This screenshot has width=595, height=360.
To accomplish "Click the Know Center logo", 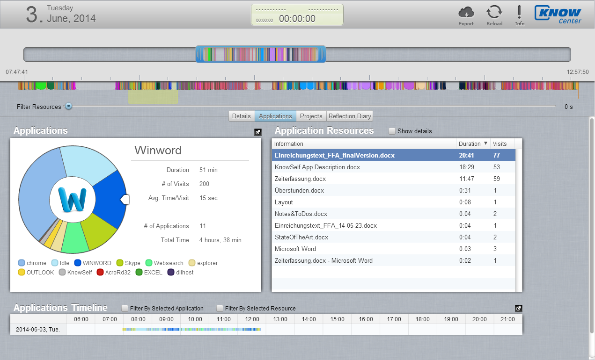I will click(558, 14).
